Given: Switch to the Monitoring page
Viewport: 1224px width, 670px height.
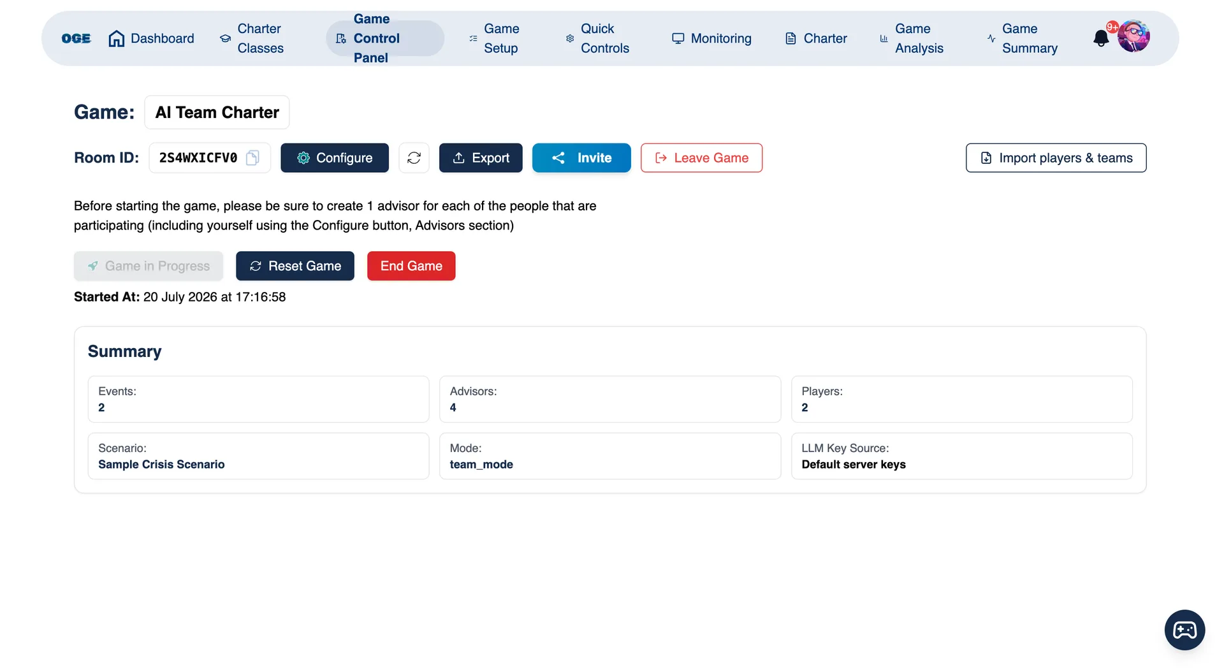Looking at the screenshot, I should pyautogui.click(x=711, y=38).
